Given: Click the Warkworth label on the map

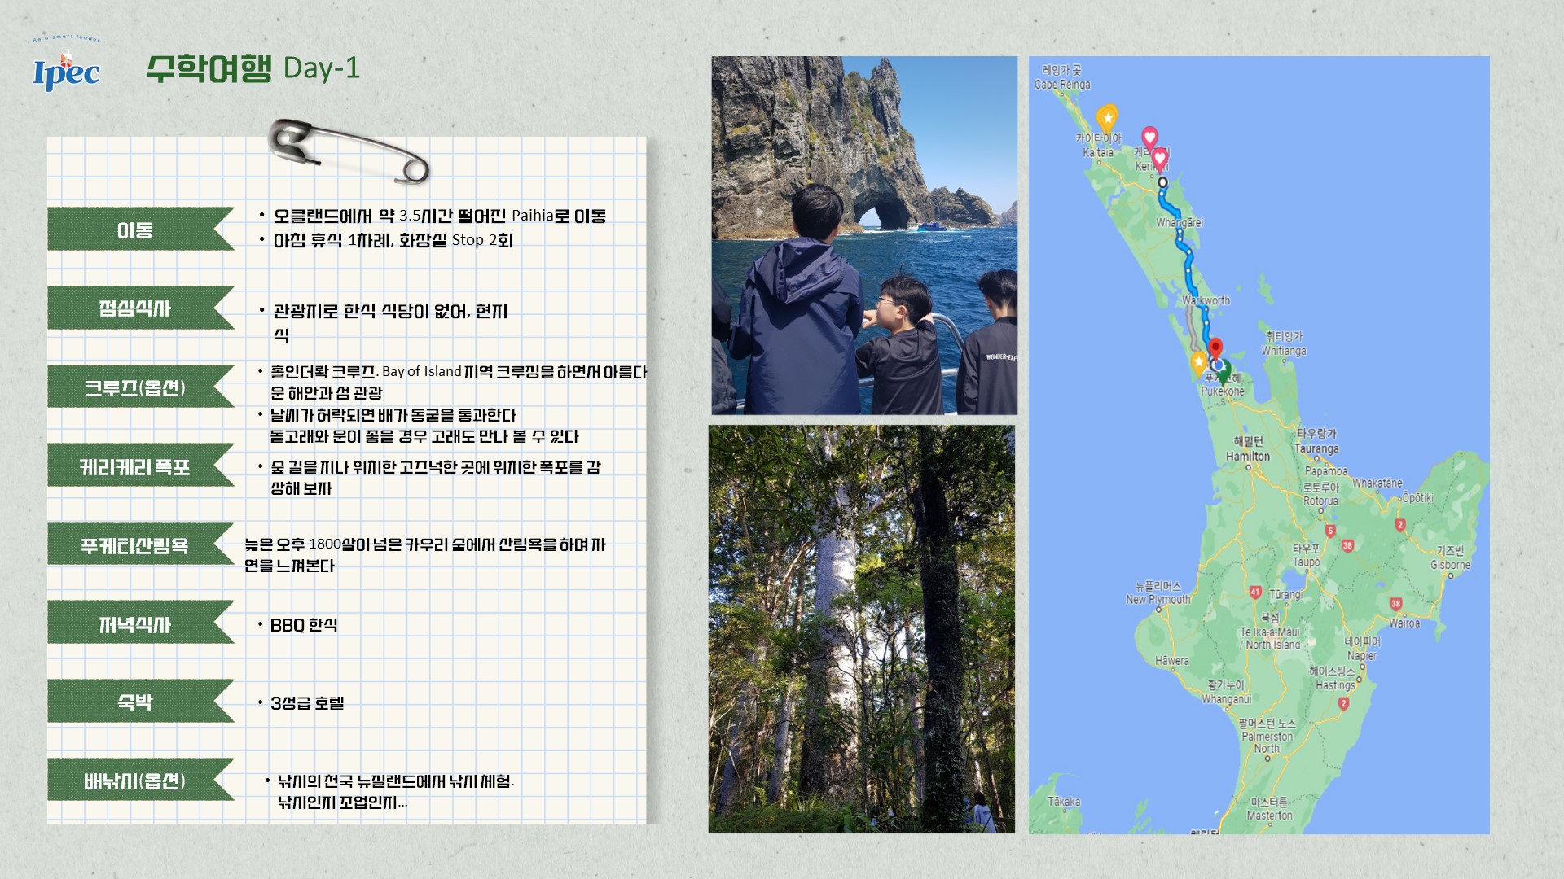Looking at the screenshot, I should 1206,300.
